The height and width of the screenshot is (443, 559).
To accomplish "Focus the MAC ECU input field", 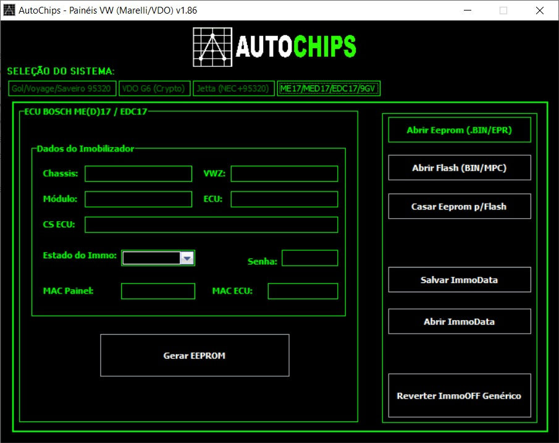I will [x=303, y=291].
